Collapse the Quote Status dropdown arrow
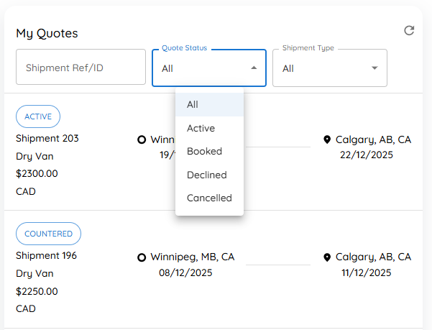Image resolution: width=432 pixels, height=330 pixels. coord(254,68)
